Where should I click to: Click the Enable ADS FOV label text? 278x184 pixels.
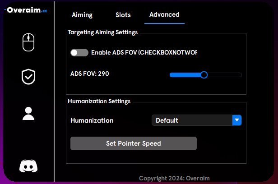click(x=144, y=53)
